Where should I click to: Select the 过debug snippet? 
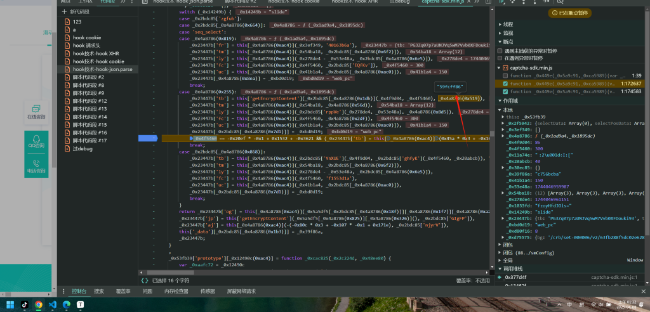[81, 148]
